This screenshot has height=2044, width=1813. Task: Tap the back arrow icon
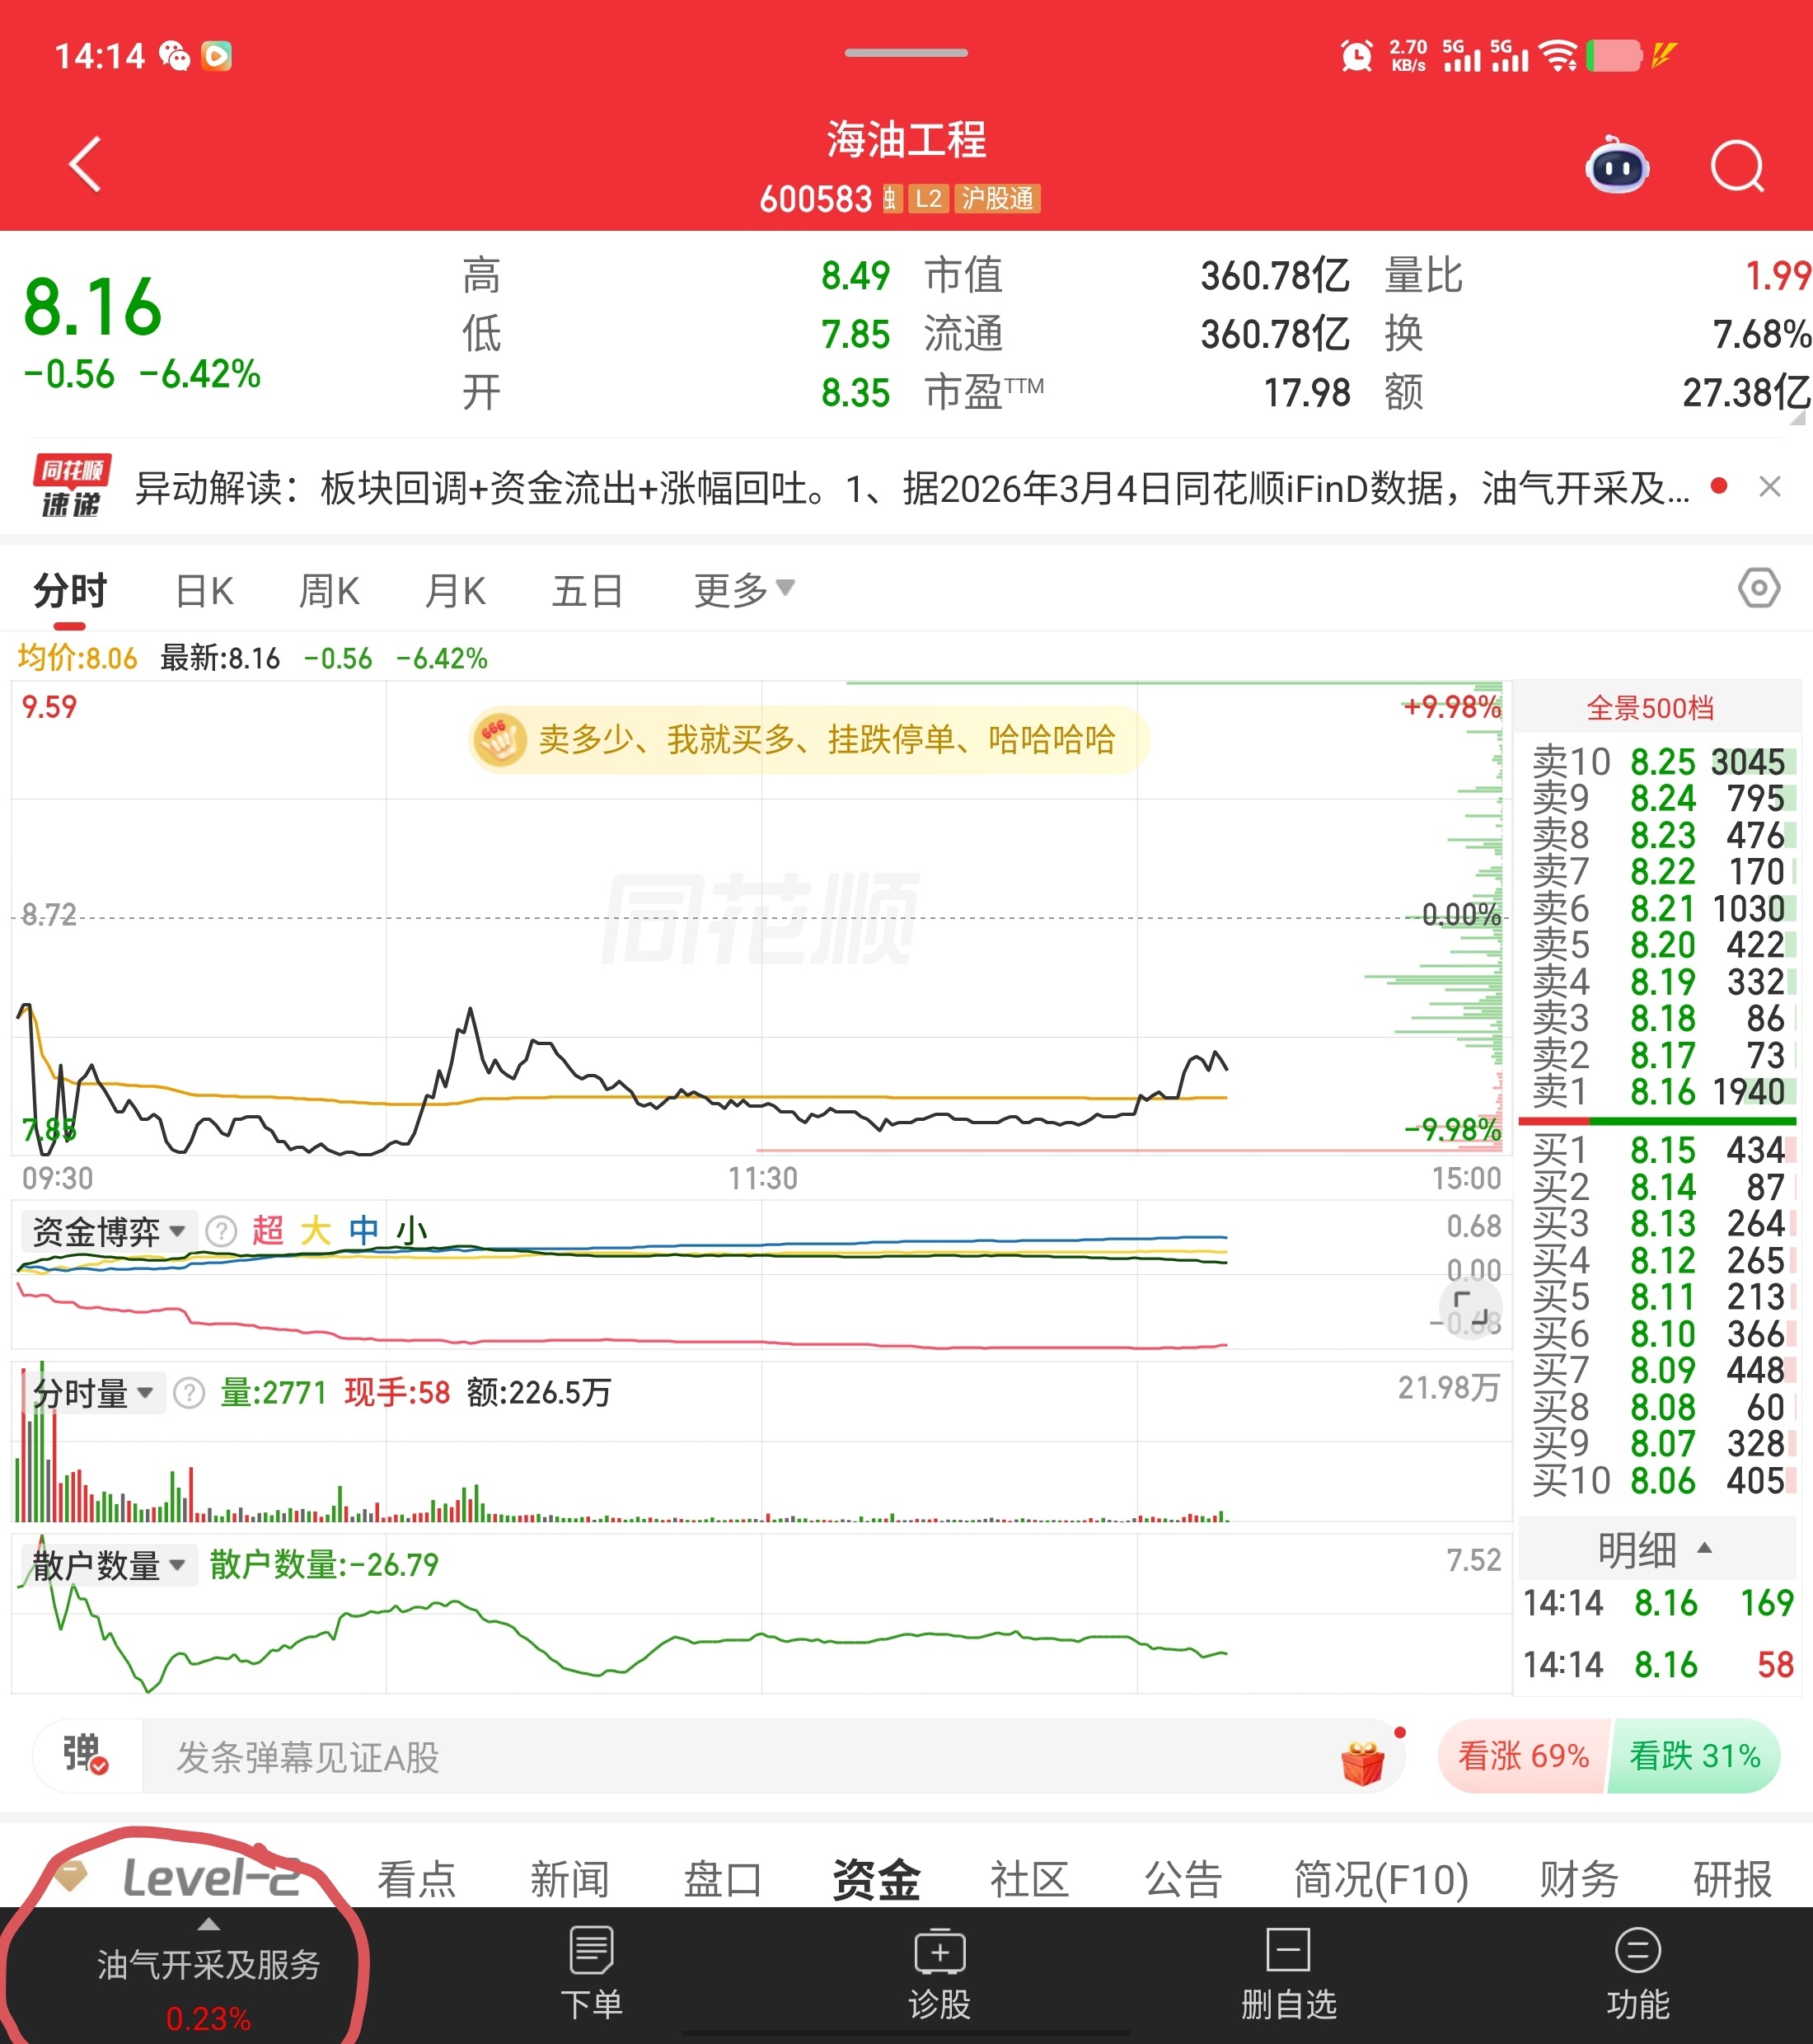[x=85, y=165]
